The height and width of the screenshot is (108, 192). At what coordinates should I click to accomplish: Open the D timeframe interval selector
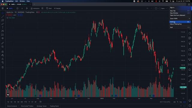pyautogui.click(x=22, y=8)
